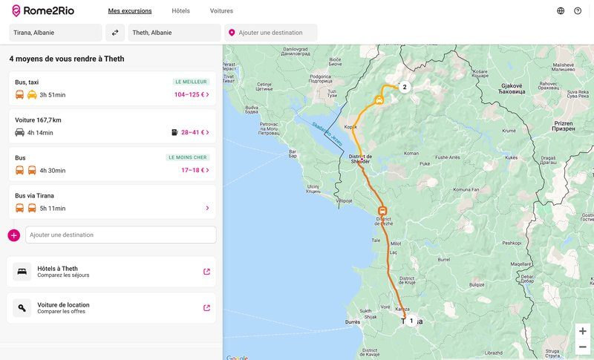
Task: Expand the 104–125 € price chevron
Action: [x=208, y=94]
